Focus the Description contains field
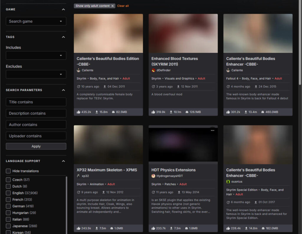 [36, 113]
